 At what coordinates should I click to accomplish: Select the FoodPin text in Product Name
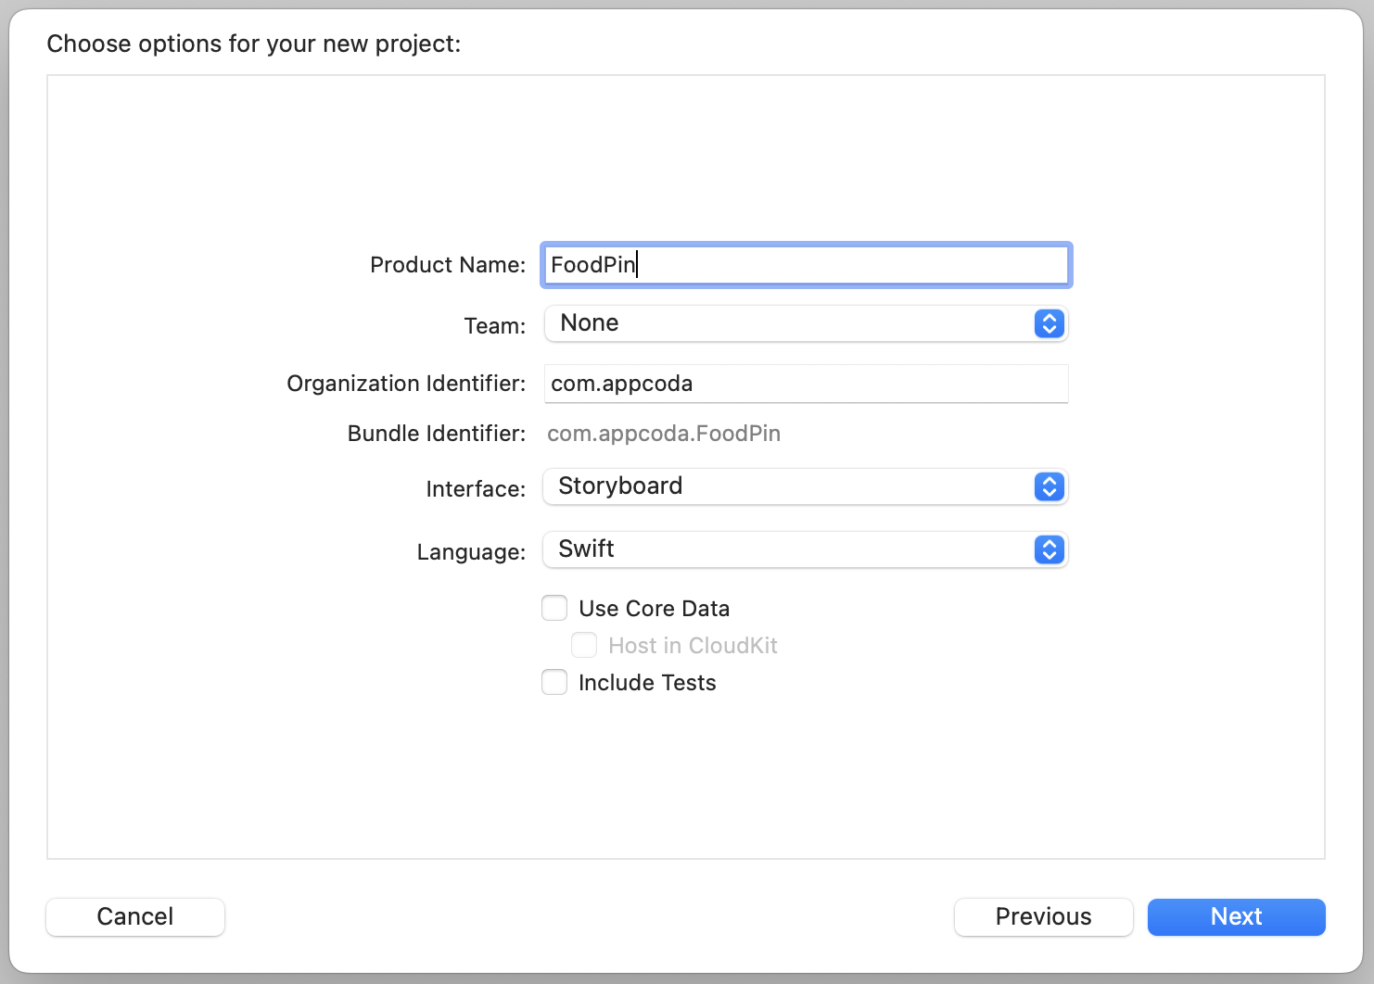[593, 265]
